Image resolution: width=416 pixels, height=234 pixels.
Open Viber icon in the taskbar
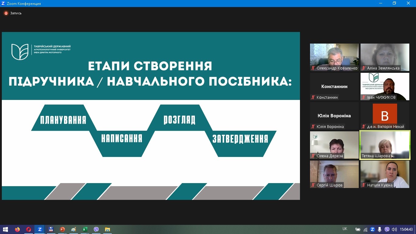[96, 229]
